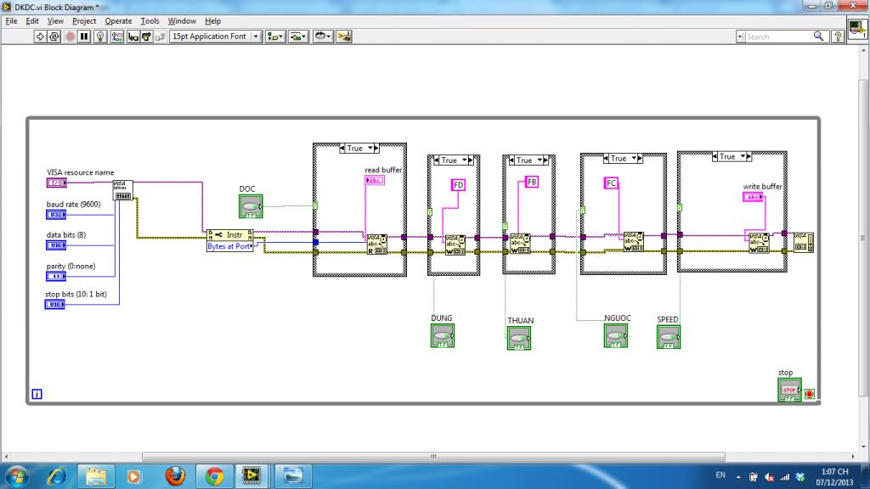Open case selector dropdown of read buffer case
Screen dimensions: 870x489
[370, 149]
